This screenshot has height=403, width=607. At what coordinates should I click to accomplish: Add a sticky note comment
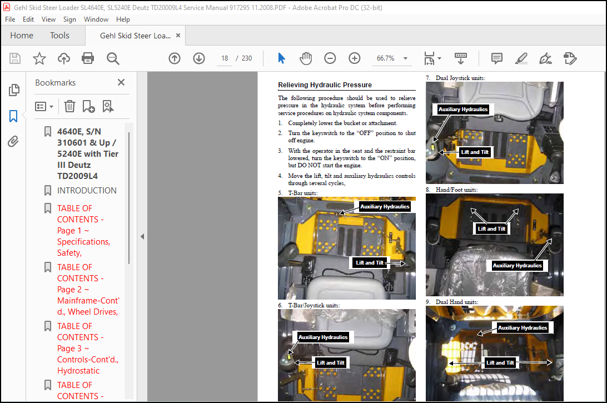pos(497,58)
